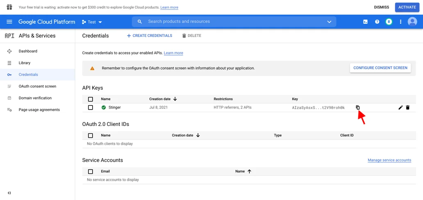This screenshot has height=200, width=423.
Task: Click the Type column header
Action: click(x=277, y=135)
